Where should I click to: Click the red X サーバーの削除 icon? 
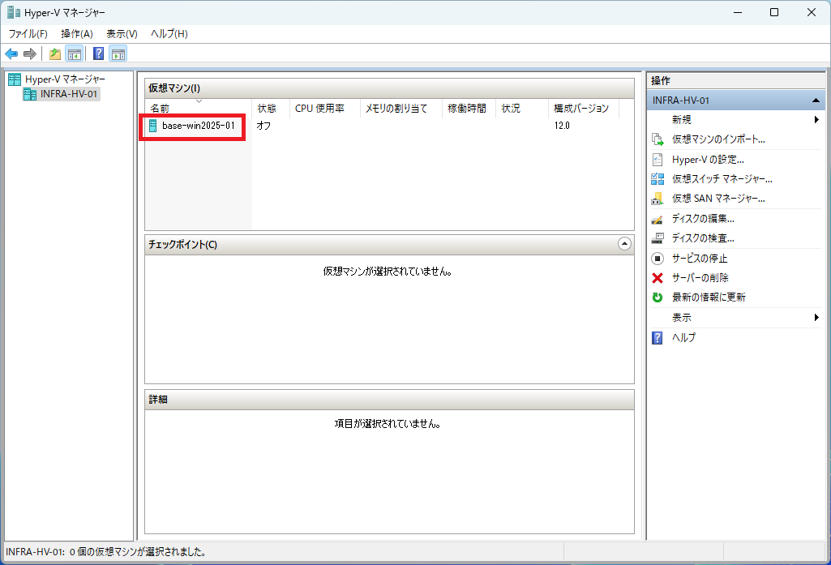click(x=658, y=278)
